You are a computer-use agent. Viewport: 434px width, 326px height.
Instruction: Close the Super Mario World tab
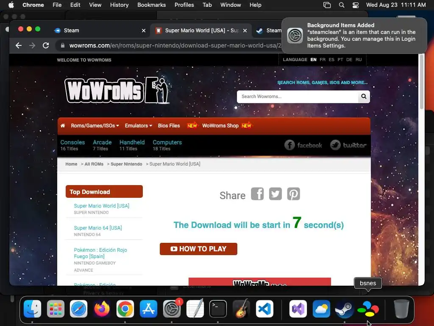pyautogui.click(x=245, y=31)
